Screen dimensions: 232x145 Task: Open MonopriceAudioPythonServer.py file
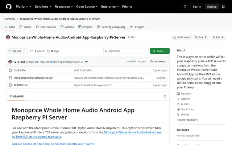(x=33, y=78)
